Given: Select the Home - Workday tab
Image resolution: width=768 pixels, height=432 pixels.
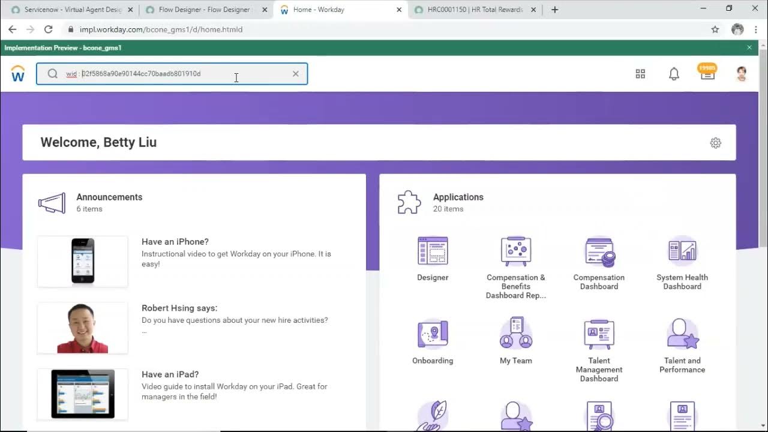Looking at the screenshot, I should [x=341, y=10].
